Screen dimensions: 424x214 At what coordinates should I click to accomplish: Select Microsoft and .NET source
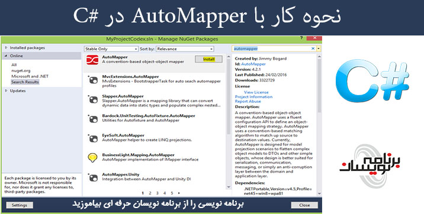point(30,76)
